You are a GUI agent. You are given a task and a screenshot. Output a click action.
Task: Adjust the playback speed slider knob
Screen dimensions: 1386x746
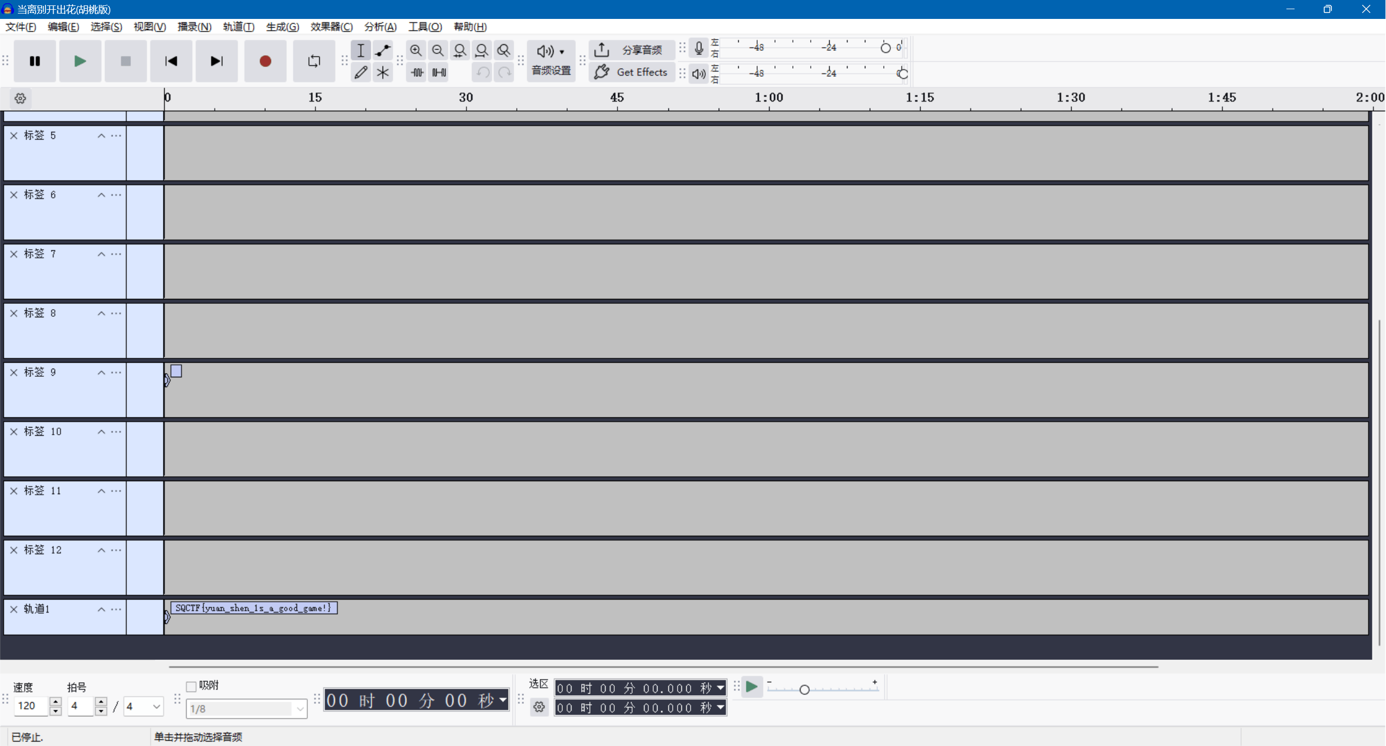click(x=804, y=690)
